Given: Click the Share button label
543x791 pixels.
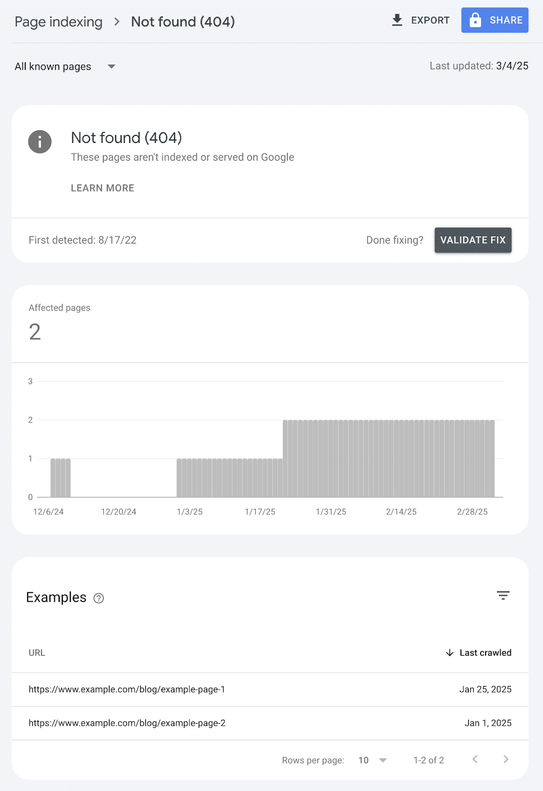Looking at the screenshot, I should pos(506,20).
